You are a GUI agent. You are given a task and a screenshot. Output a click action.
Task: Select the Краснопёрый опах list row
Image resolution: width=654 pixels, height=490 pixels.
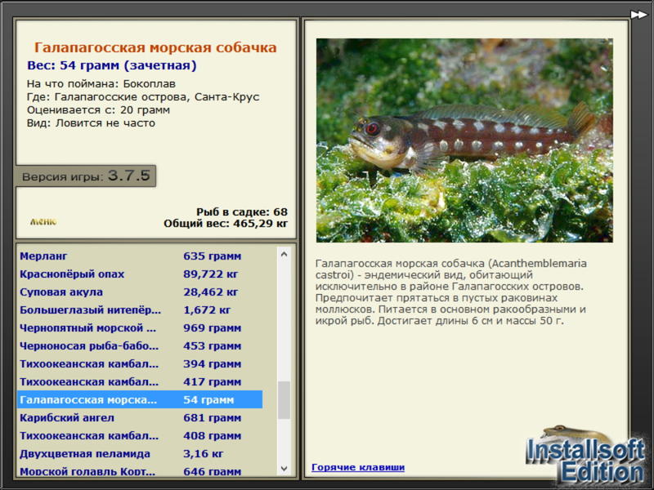(140, 274)
